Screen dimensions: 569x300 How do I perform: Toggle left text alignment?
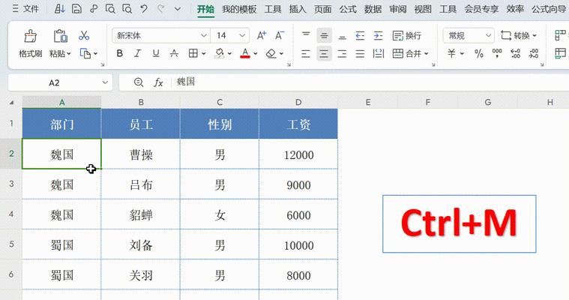(306, 54)
